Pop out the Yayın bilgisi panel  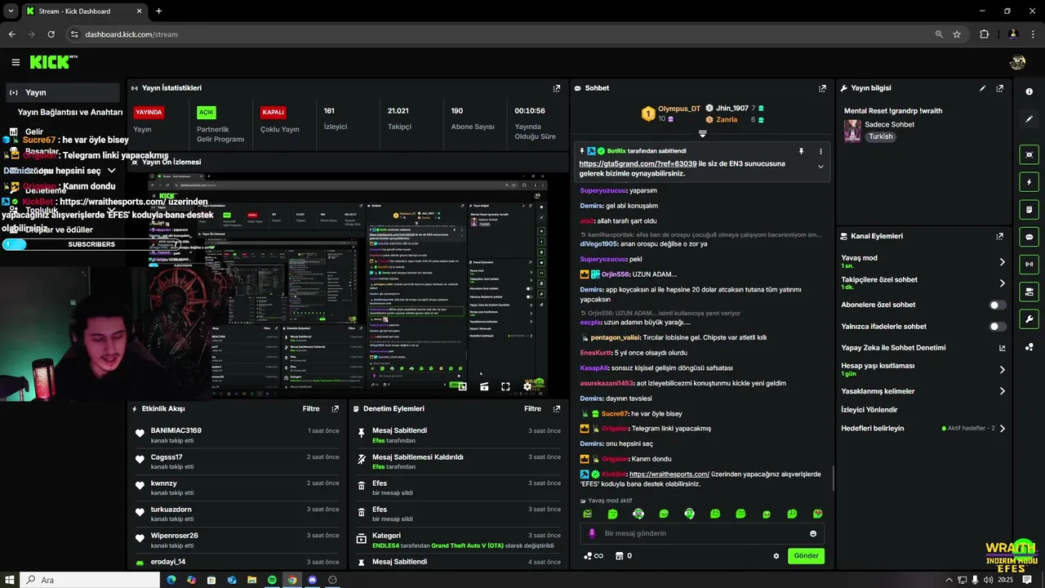(x=999, y=88)
